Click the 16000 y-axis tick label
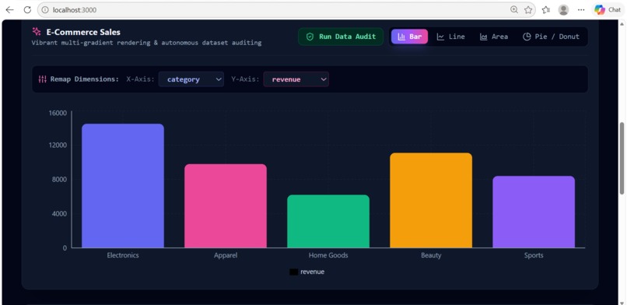The image size is (627, 305). (58, 113)
